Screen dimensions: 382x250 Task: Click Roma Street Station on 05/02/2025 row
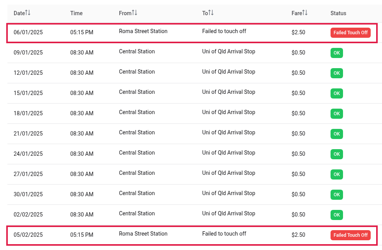click(x=143, y=234)
